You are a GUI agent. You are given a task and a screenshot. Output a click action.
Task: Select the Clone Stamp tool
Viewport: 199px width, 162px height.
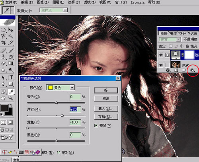coord(3,57)
